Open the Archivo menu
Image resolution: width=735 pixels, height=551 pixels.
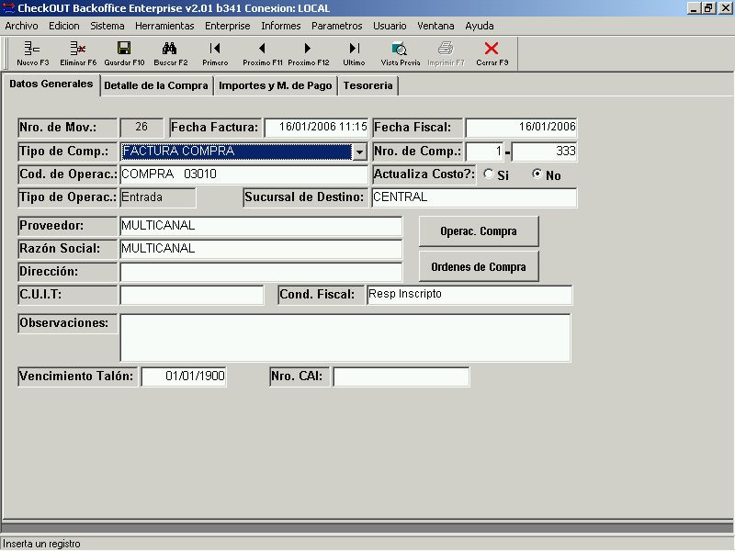21,26
